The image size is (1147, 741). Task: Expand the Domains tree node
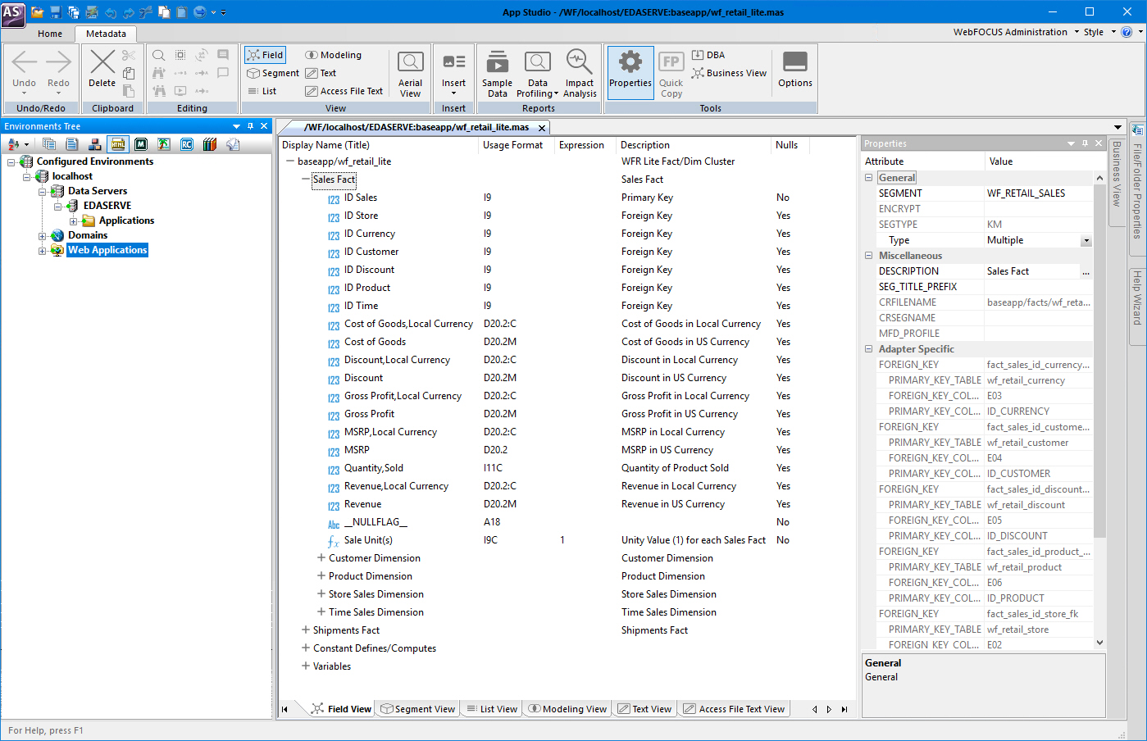click(x=43, y=235)
